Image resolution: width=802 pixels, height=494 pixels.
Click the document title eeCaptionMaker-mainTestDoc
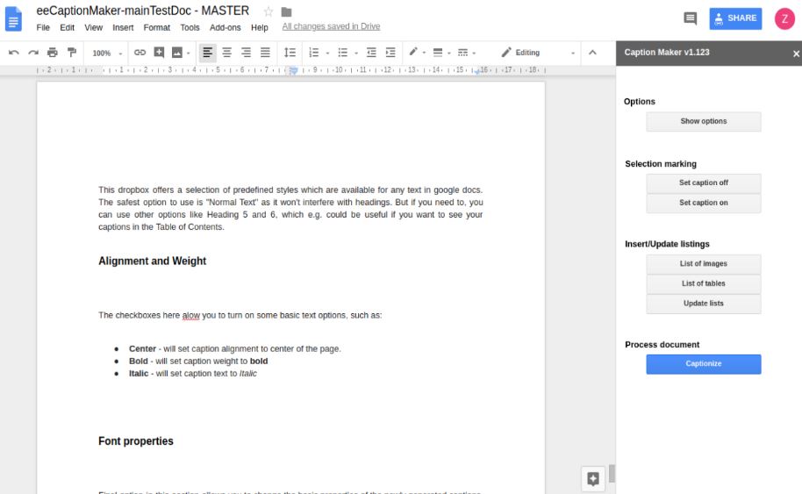(x=143, y=11)
